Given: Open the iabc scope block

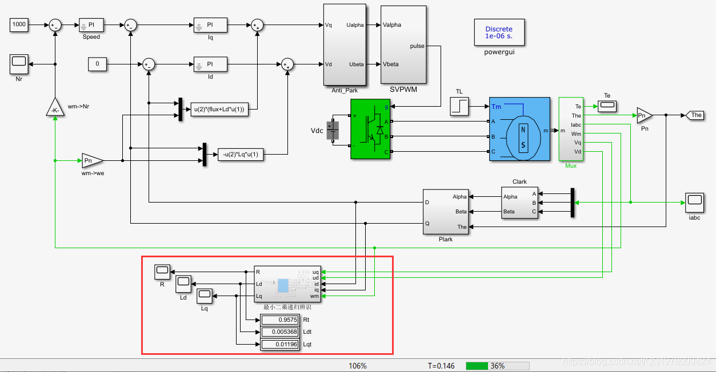Looking at the screenshot, I should point(695,202).
